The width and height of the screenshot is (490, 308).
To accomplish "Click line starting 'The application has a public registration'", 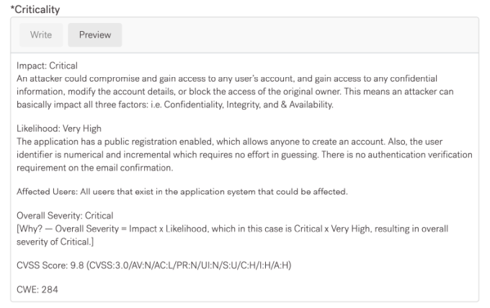I will pos(230,141).
